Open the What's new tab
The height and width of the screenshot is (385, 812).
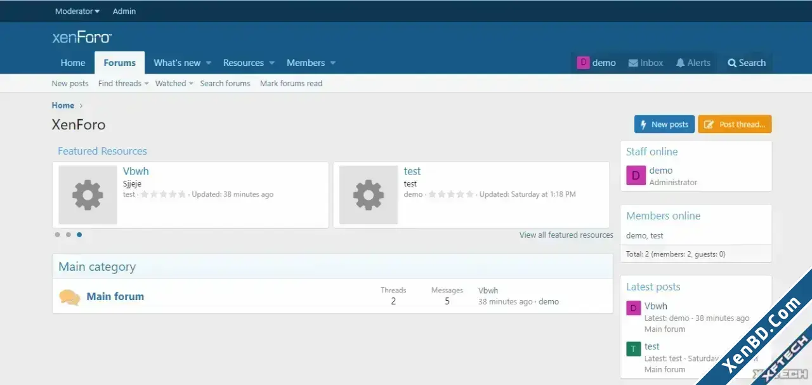click(177, 63)
